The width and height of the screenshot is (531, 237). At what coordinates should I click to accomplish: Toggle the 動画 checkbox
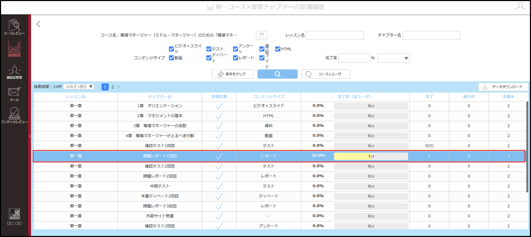point(171,58)
